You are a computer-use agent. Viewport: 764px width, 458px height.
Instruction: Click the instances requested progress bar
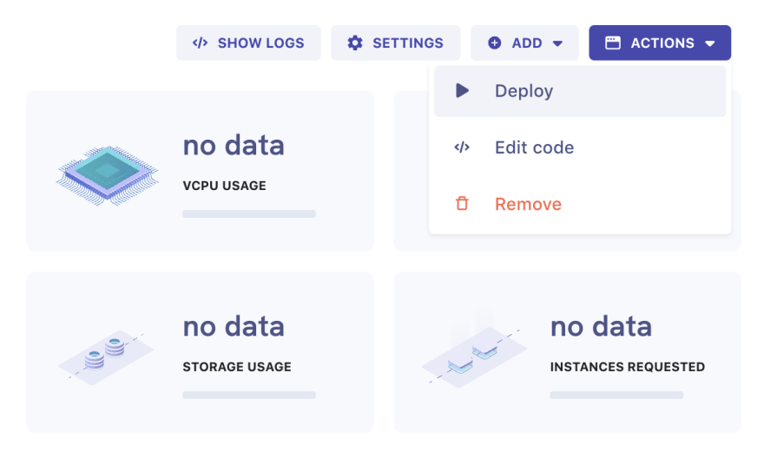point(617,396)
